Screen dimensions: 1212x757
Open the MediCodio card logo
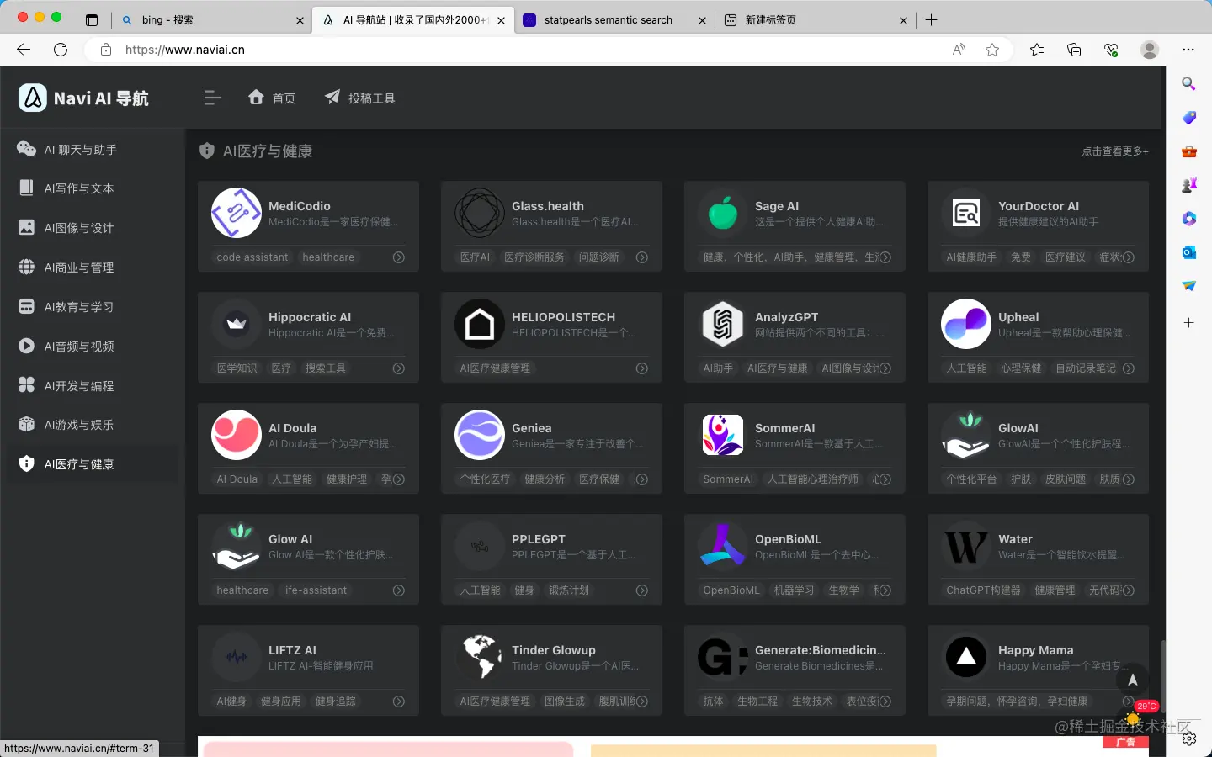(236, 213)
